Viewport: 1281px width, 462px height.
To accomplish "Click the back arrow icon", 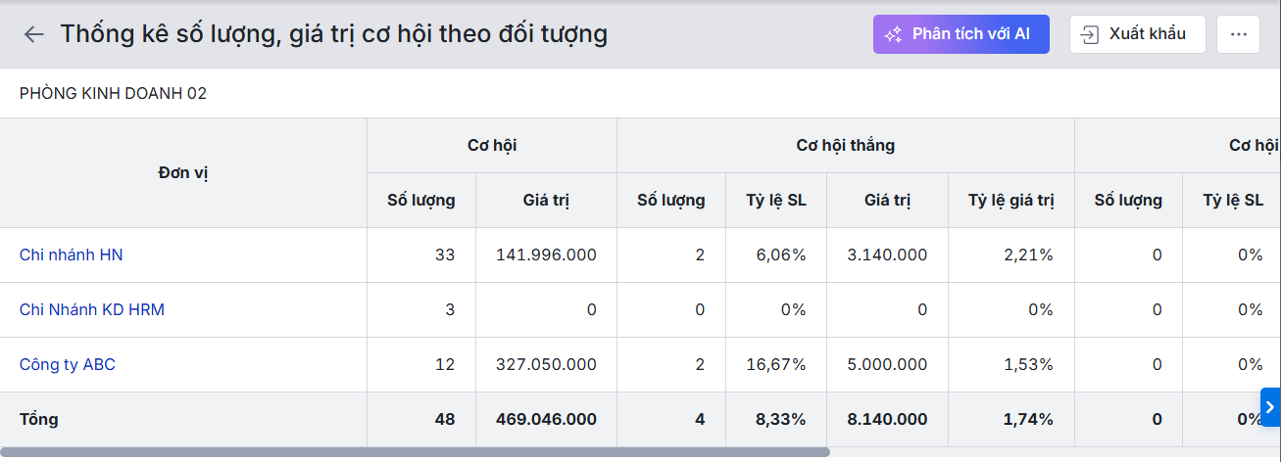I will [x=34, y=34].
